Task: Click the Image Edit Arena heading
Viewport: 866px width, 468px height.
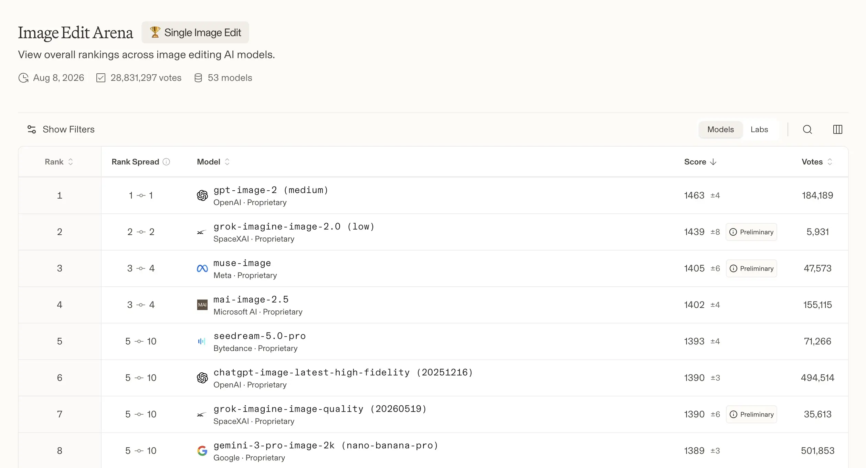Action: tap(75, 33)
